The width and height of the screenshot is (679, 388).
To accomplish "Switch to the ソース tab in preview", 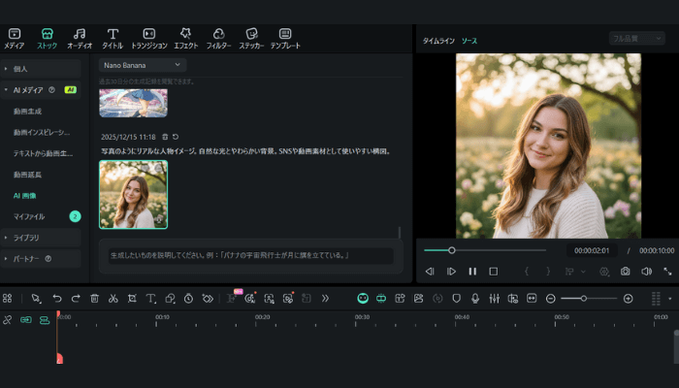I will tap(469, 41).
